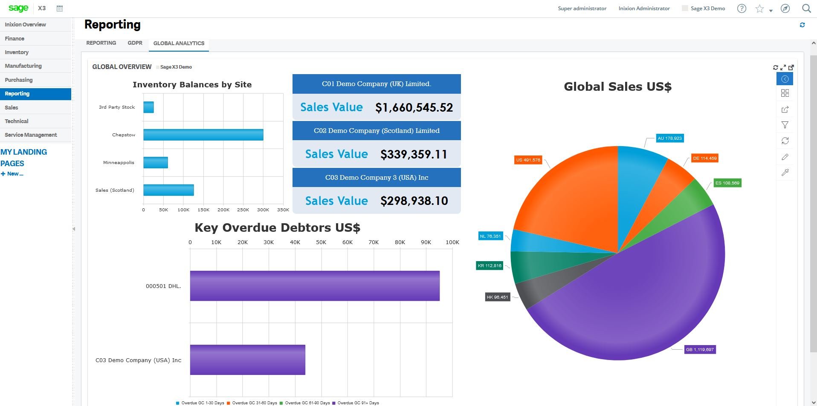Screen dimensions: 817x406
Task: Collapse the dashboard tools panel (blue back arrow)
Action: coord(785,79)
